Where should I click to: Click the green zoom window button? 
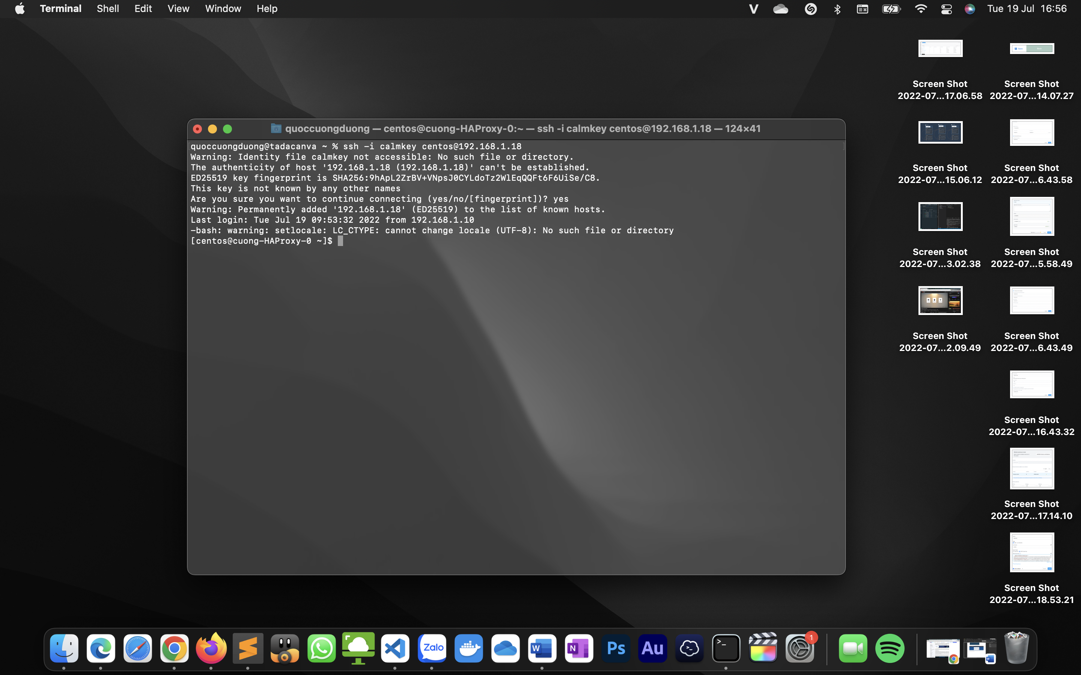(x=227, y=129)
